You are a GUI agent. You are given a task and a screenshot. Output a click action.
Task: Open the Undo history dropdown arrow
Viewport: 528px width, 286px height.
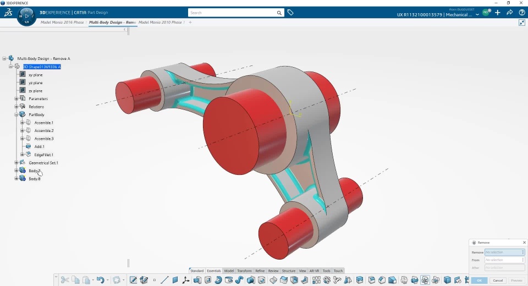[107, 280]
